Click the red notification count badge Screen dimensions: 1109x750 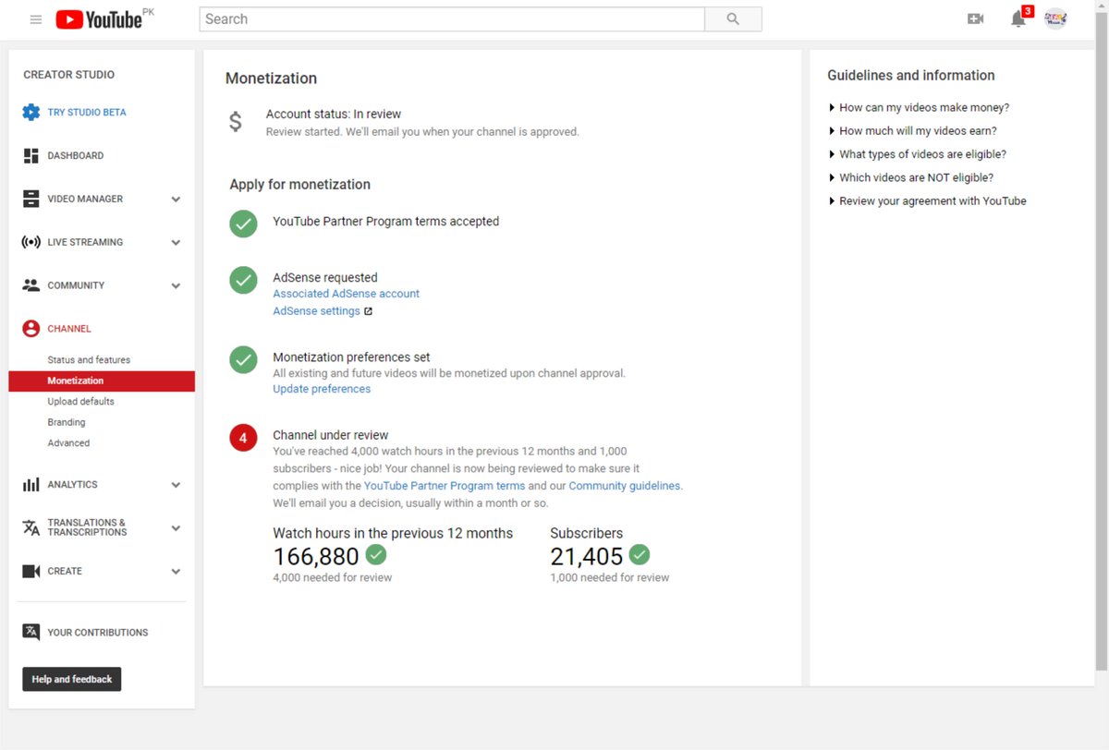[x=1028, y=11]
